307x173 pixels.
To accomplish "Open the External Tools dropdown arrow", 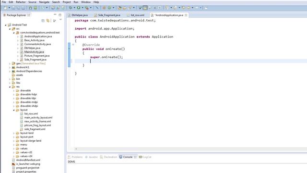I will click(x=91, y=8).
